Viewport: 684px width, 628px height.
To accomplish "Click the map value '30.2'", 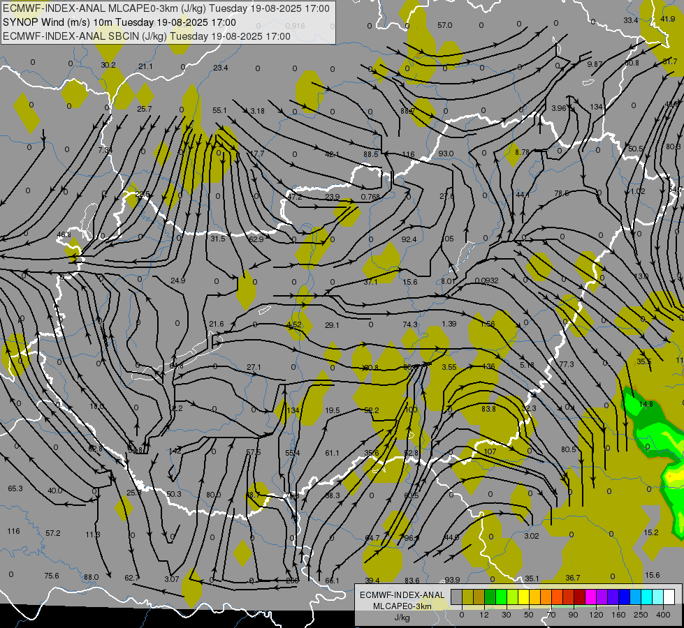I will pos(108,65).
